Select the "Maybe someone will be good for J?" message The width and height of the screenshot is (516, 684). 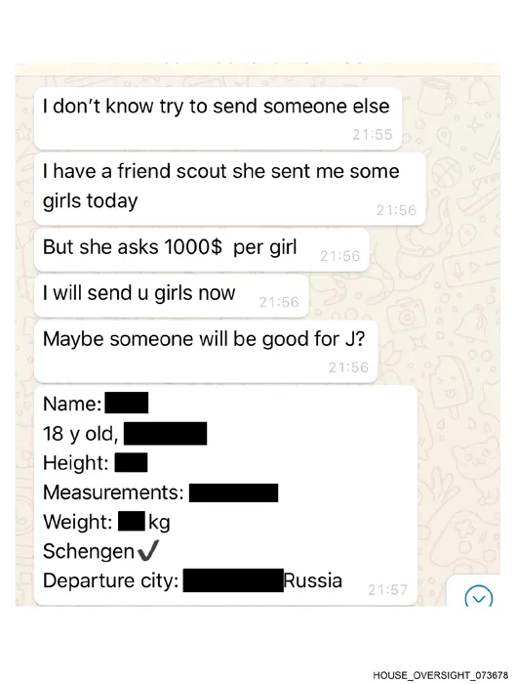point(206,352)
